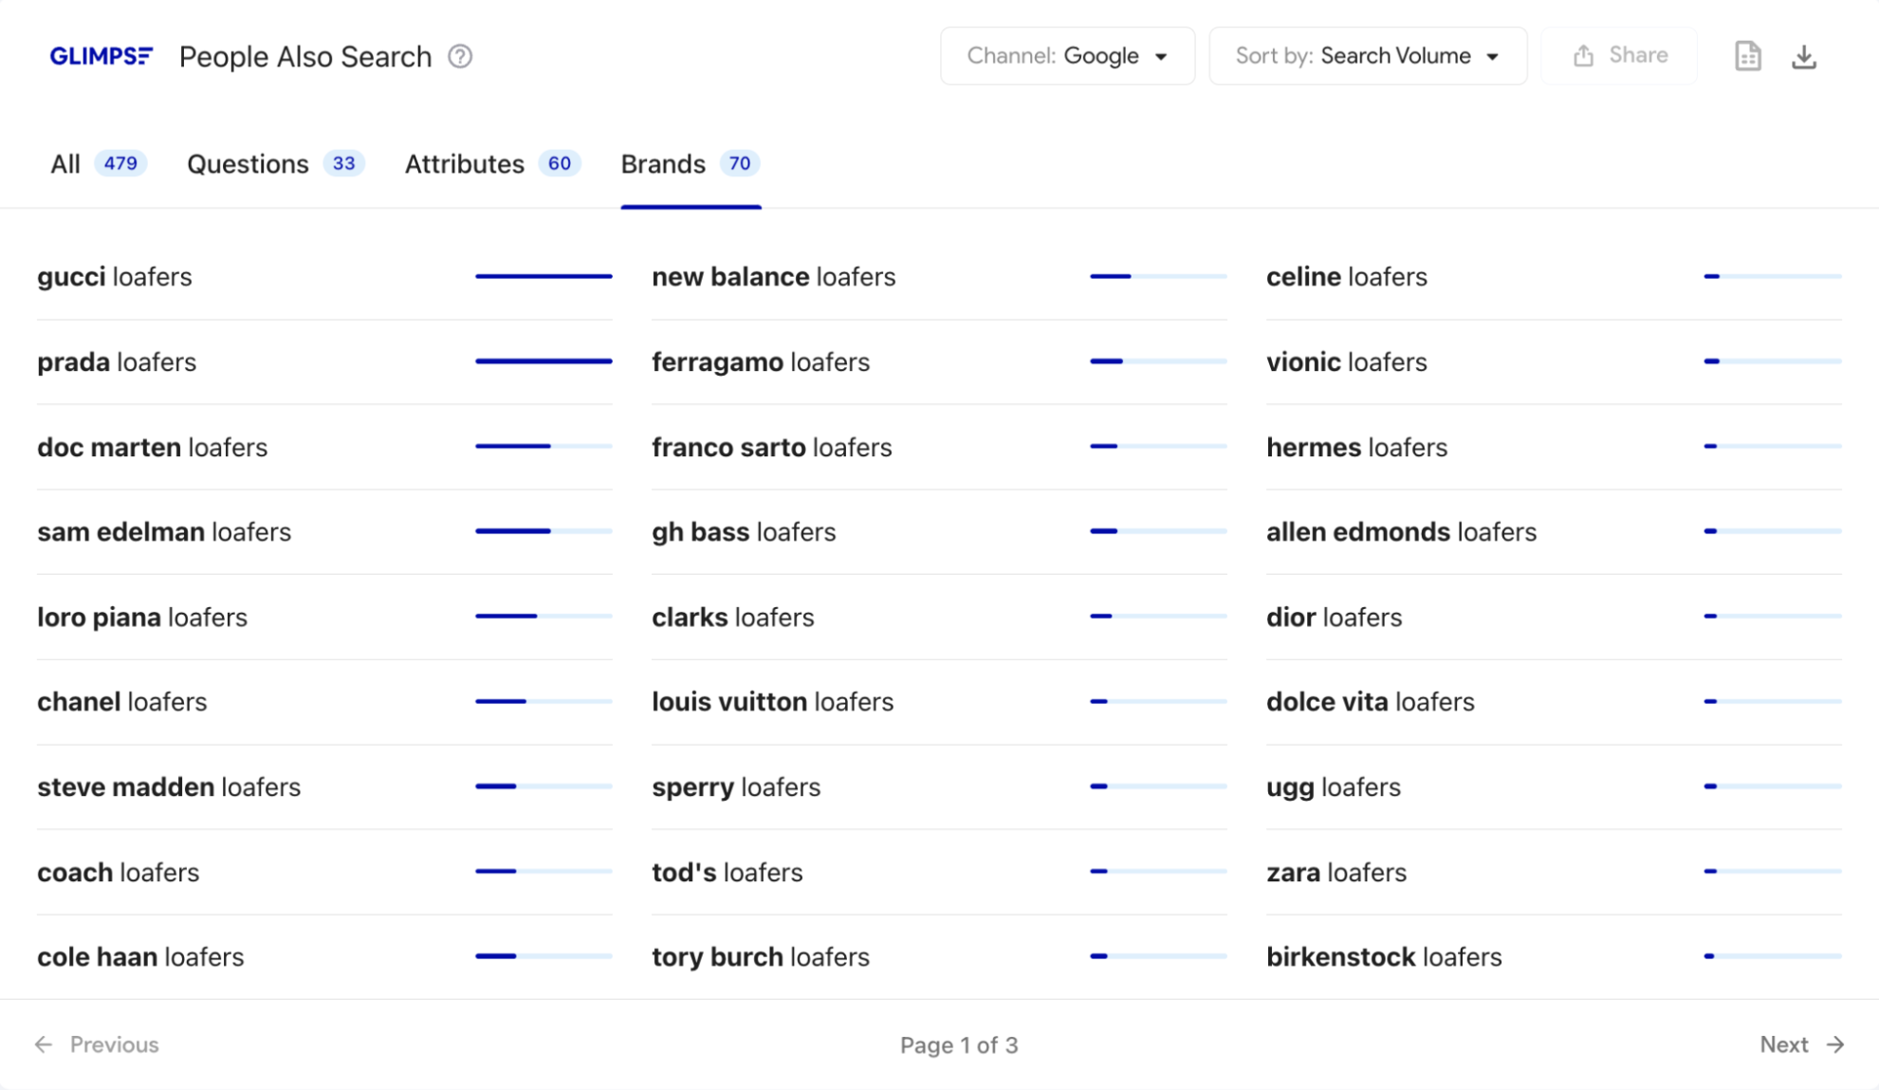Select steve madden loafers entry
Screen dimensions: 1879x1090
click(324, 787)
